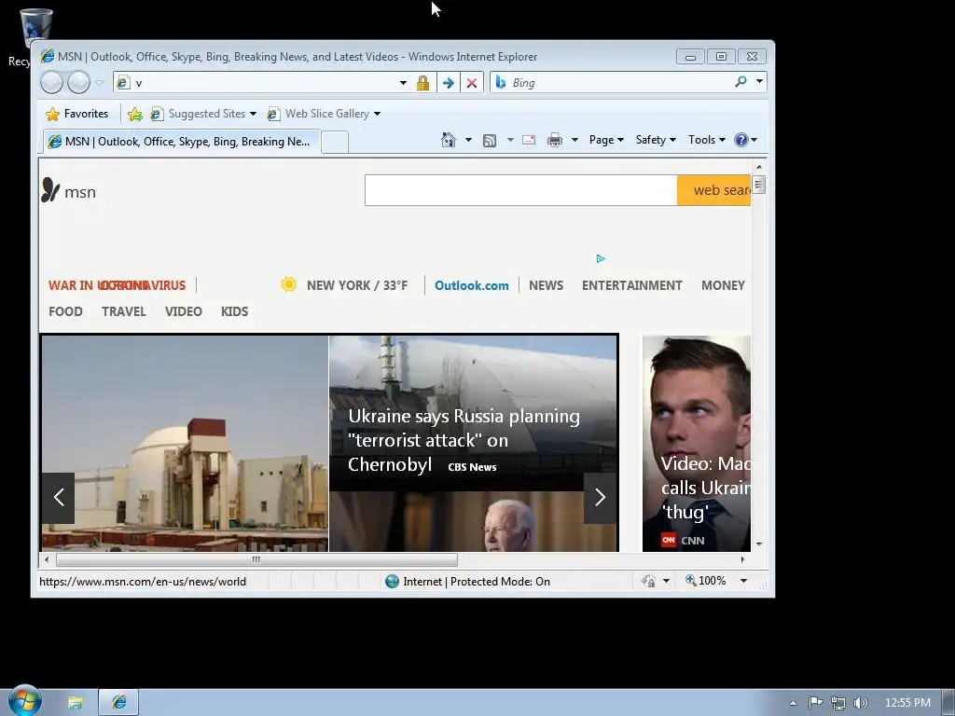Click the Back navigation button

click(x=52, y=82)
